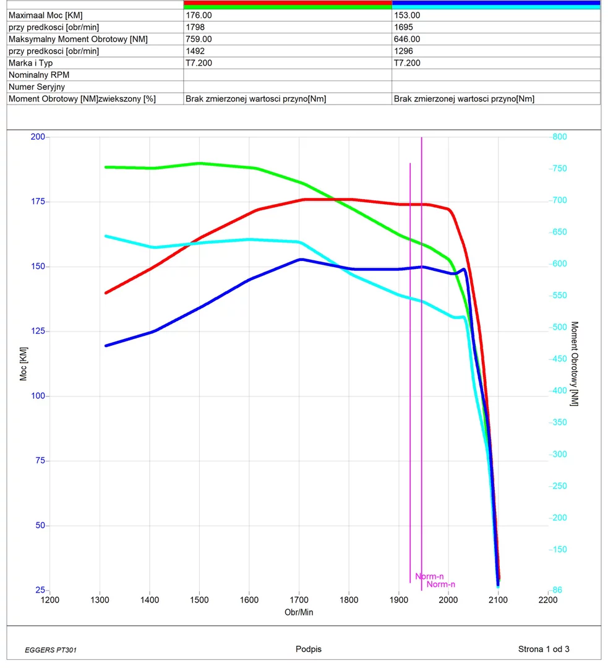Select the Maximaal Moc [KM] row label
Screen dimensions: 608x668
46,15
